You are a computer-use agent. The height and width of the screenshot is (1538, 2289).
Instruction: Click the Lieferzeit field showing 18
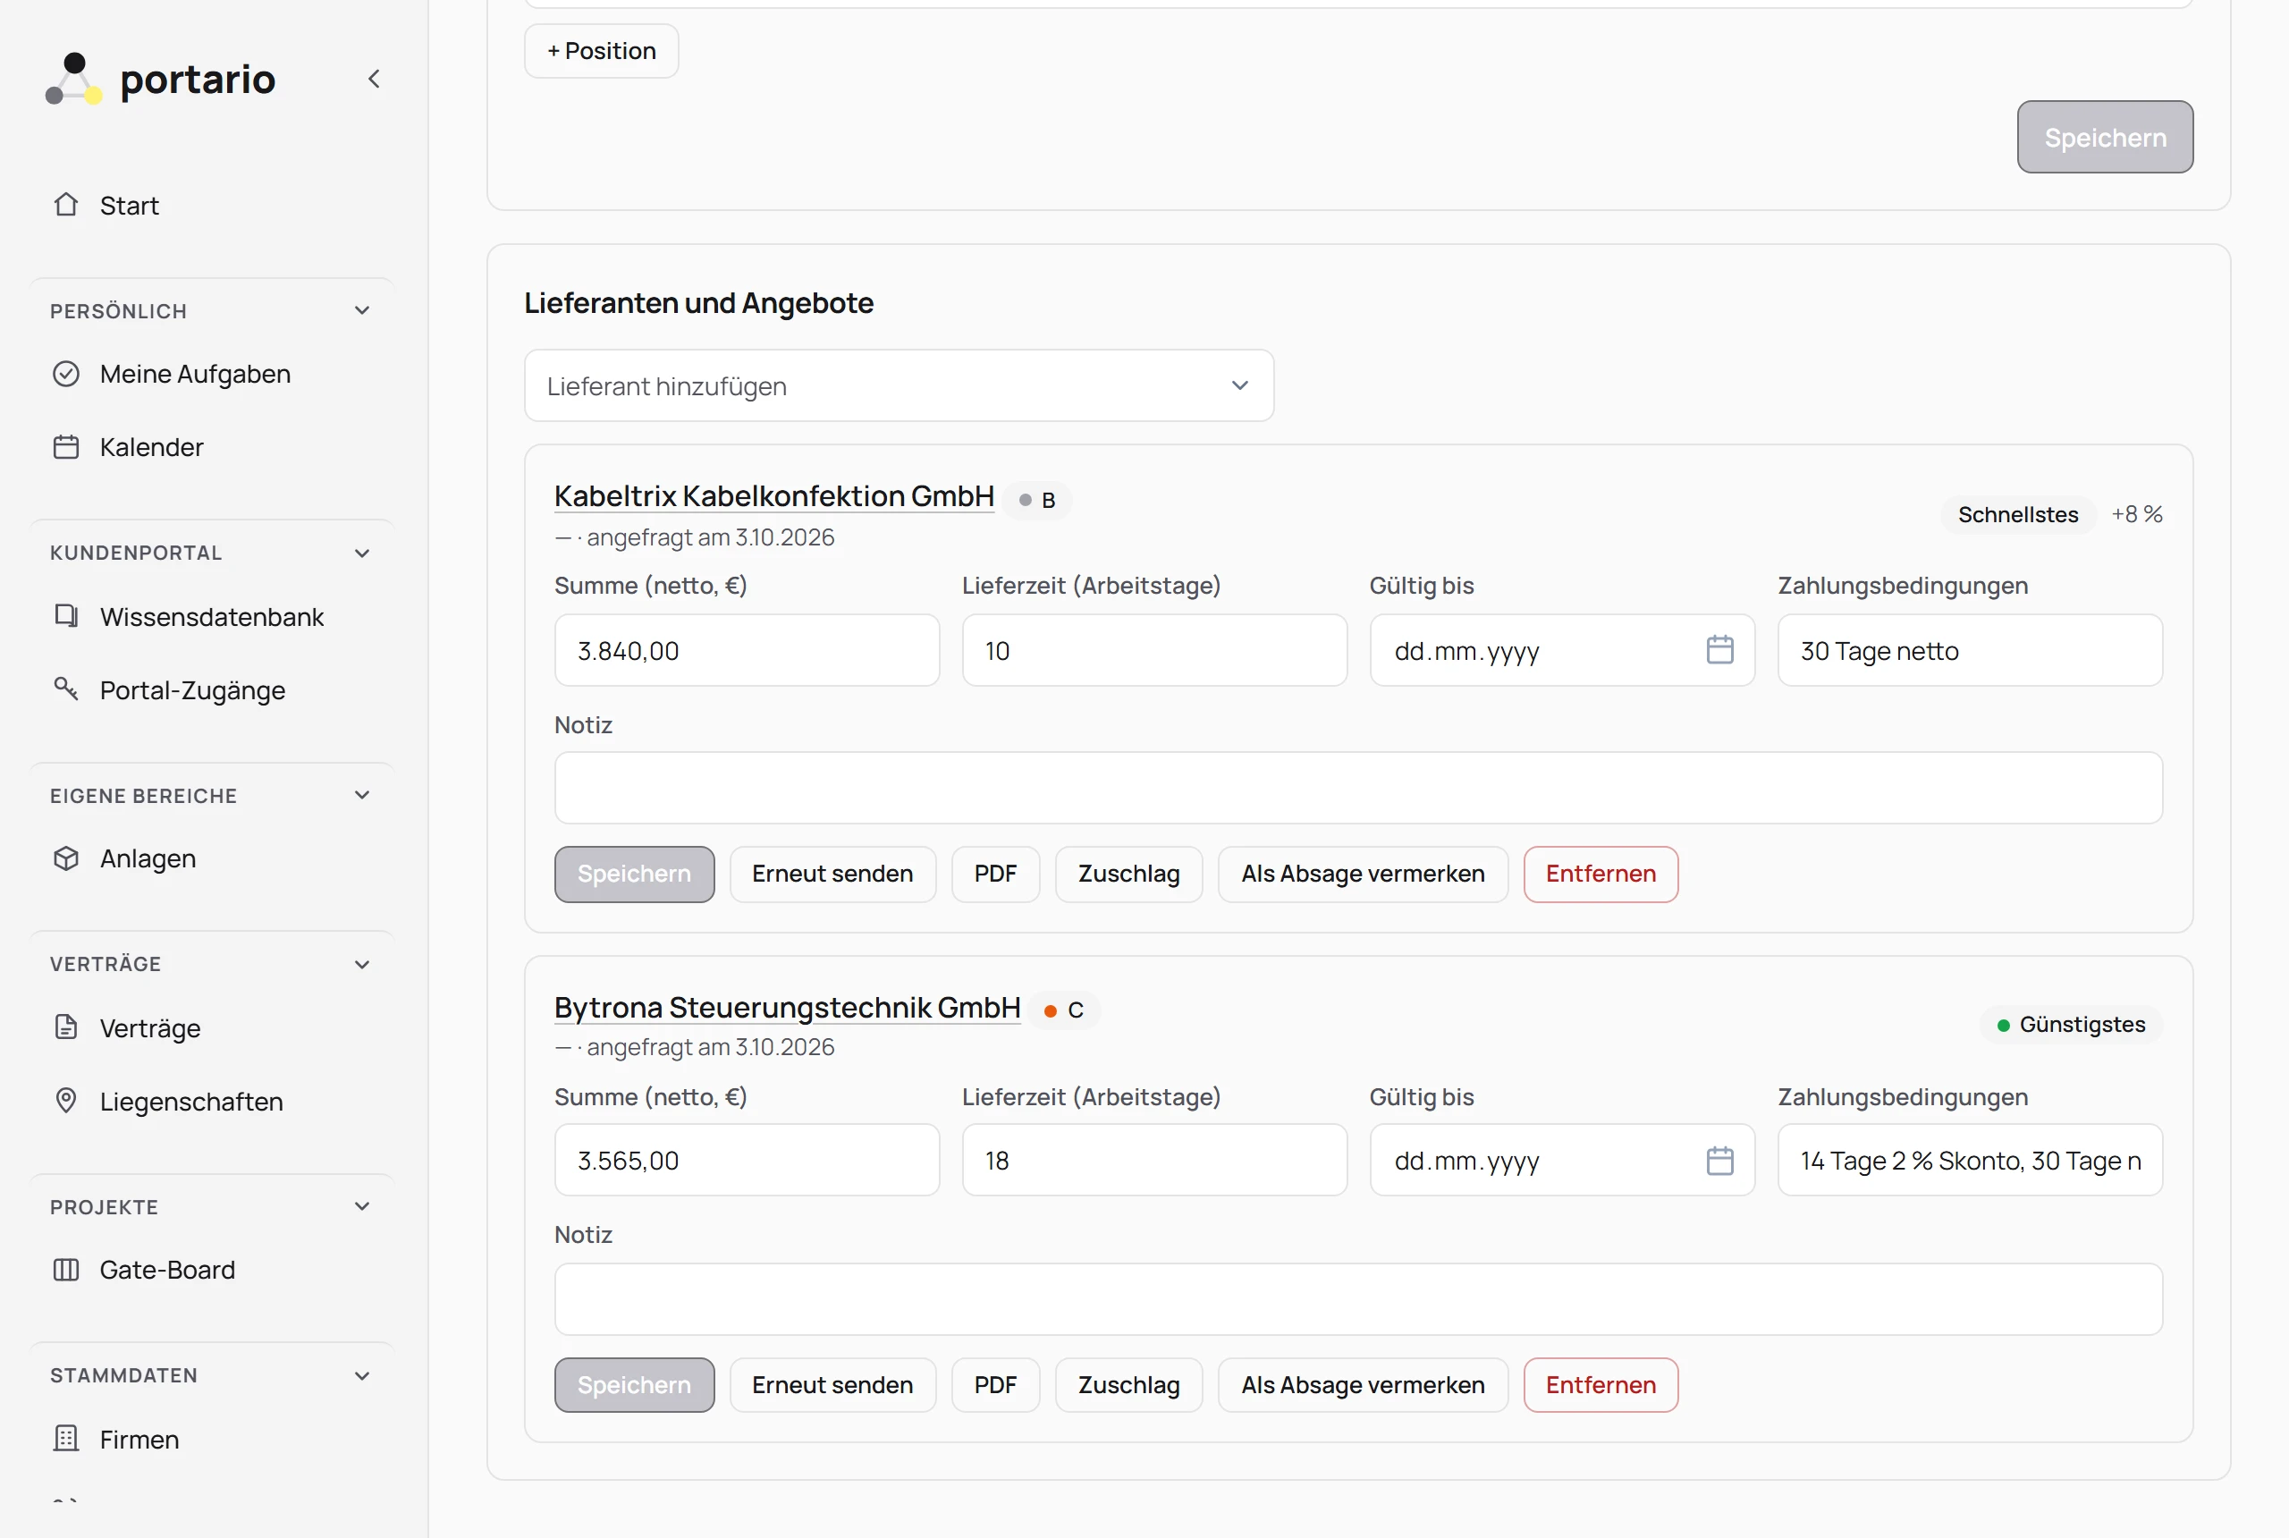click(1154, 1161)
